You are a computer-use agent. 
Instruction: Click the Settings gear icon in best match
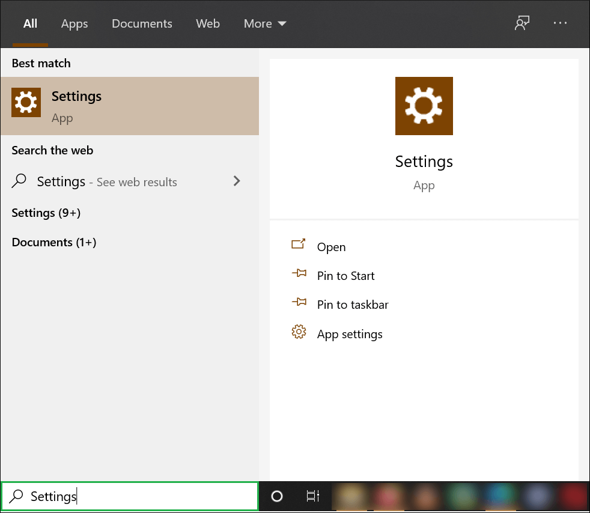click(x=26, y=102)
